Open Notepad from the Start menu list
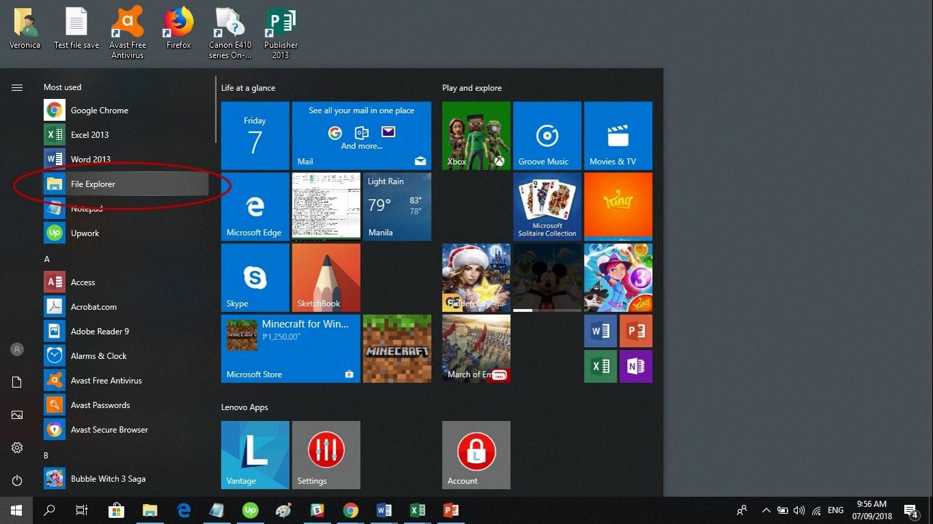The width and height of the screenshot is (933, 524). point(126,208)
